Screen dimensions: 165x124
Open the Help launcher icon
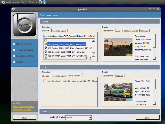click(x=44, y=2)
